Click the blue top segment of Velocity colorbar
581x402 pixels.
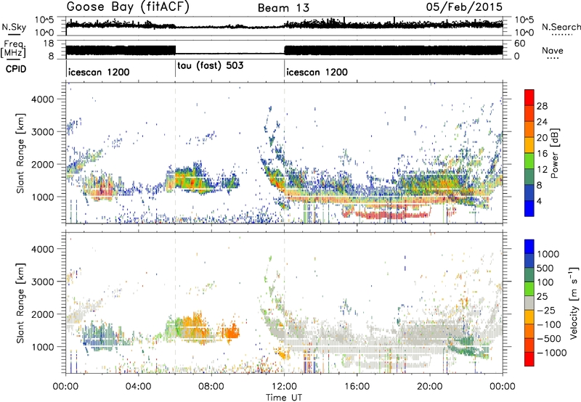click(x=529, y=247)
